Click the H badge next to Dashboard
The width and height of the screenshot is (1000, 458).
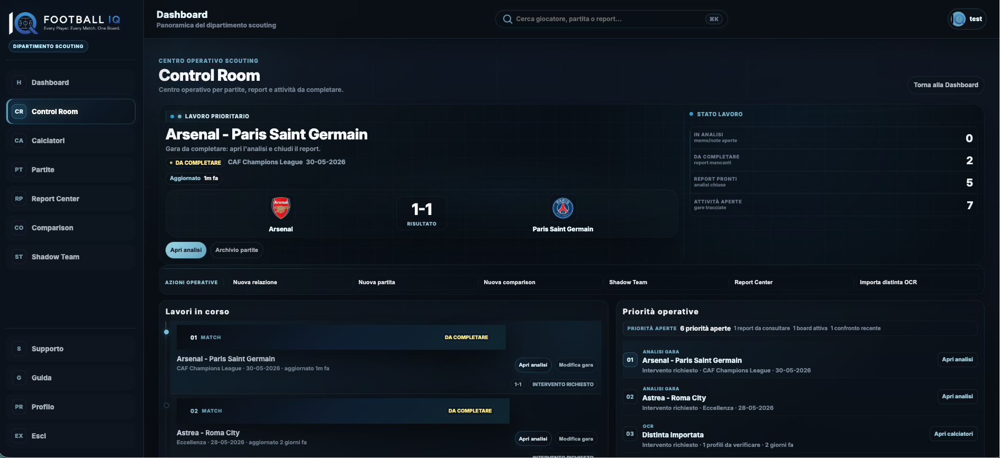[x=19, y=82]
